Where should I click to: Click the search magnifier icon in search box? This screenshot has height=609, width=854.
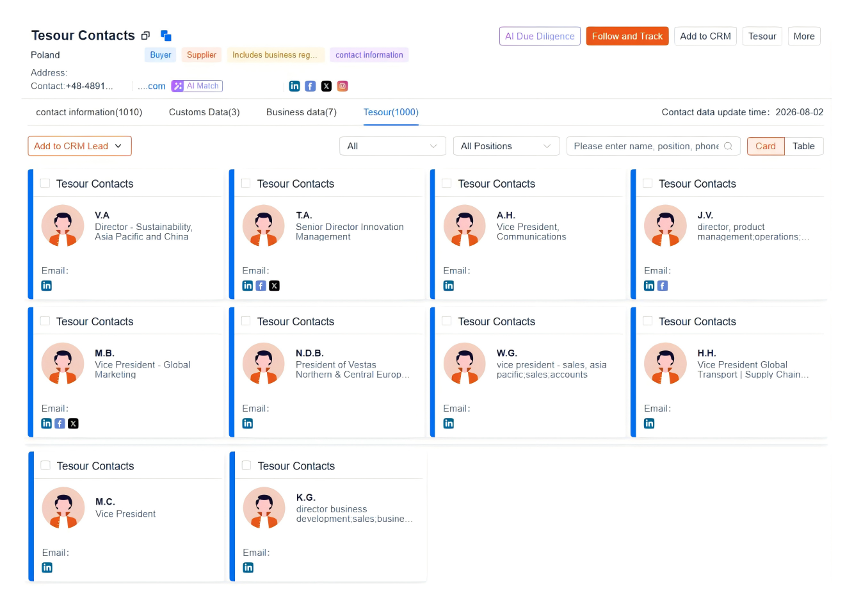[728, 146]
